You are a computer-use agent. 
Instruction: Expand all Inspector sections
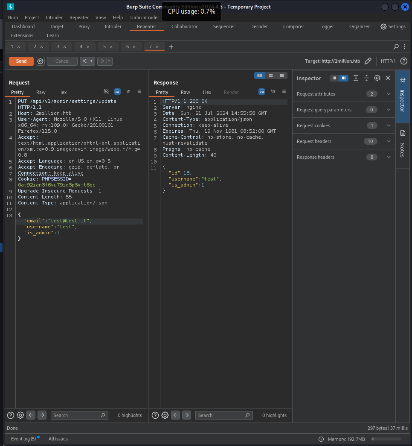[356, 78]
